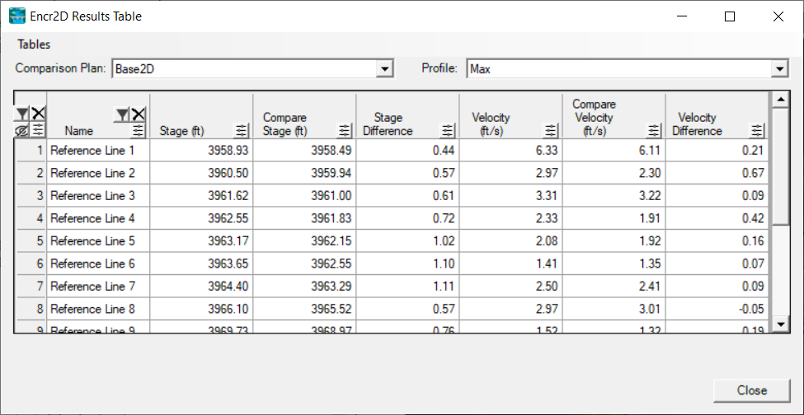
Task: Click the table scrollbar down arrow
Action: (x=780, y=324)
